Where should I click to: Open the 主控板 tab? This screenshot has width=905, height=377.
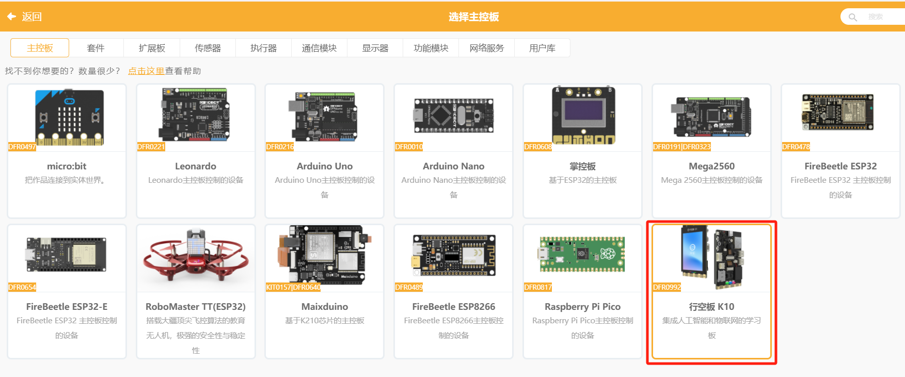(40, 48)
